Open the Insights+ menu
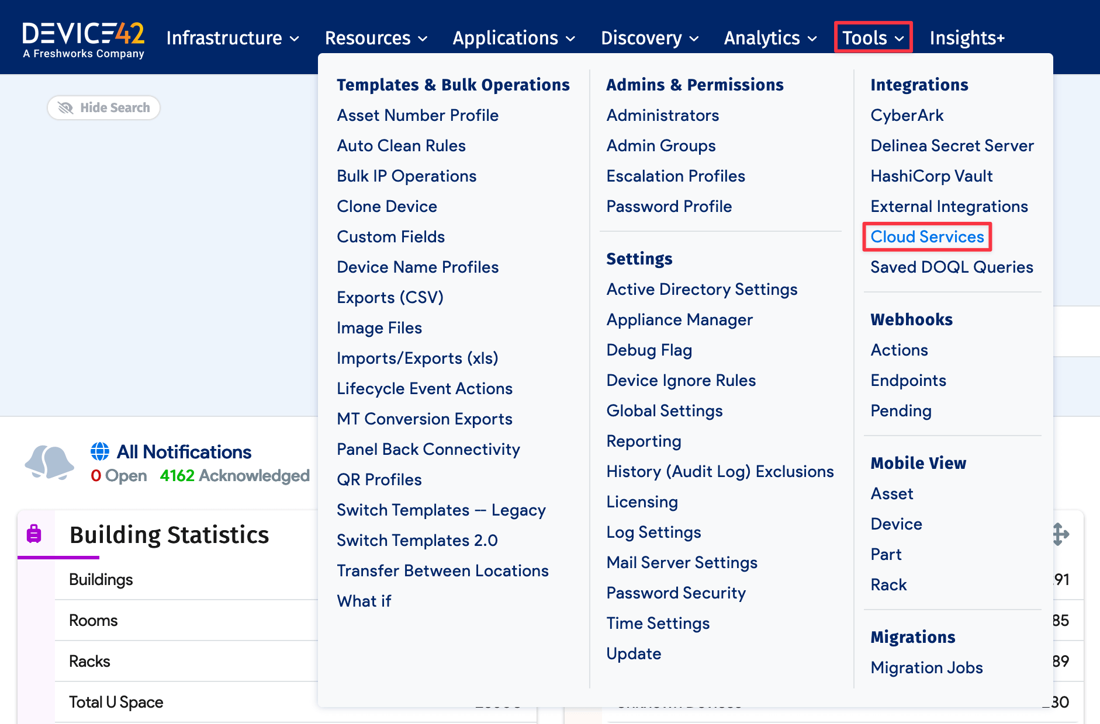Viewport: 1100px width, 724px height. (x=967, y=37)
